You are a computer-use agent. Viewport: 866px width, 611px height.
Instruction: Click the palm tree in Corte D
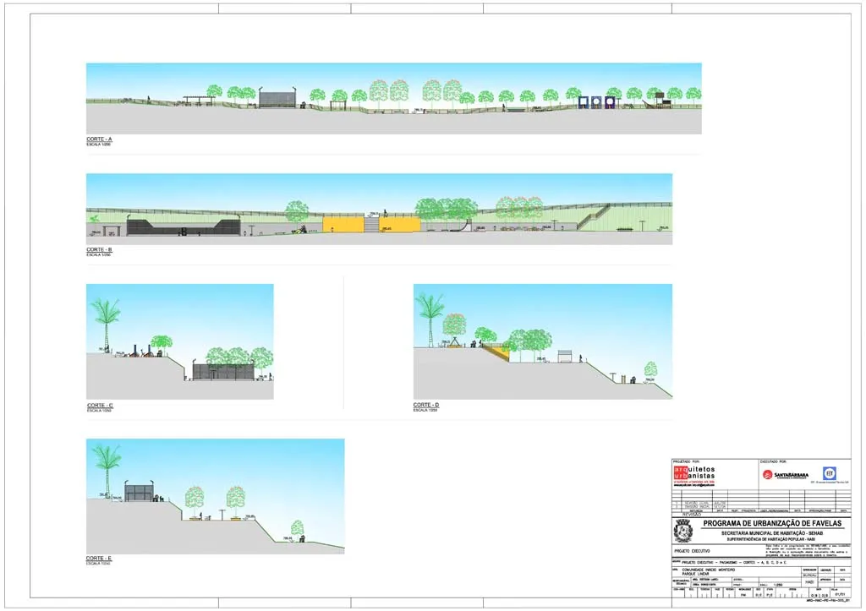431,314
